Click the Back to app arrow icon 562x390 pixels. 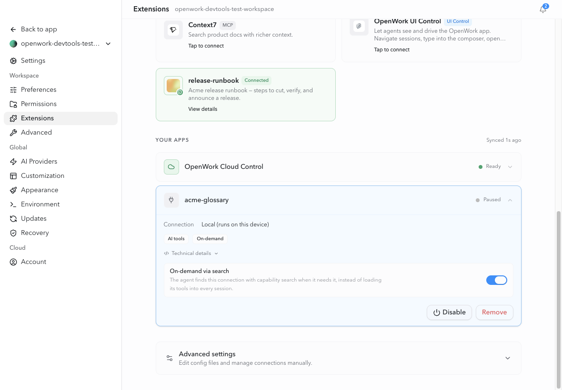pos(13,29)
